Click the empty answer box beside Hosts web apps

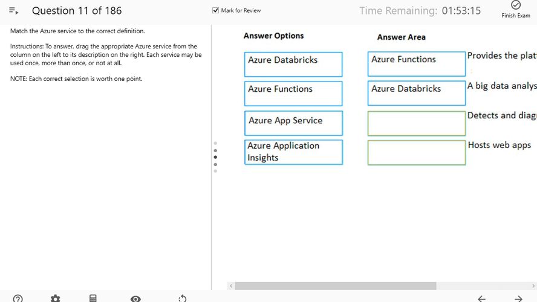[416, 152]
